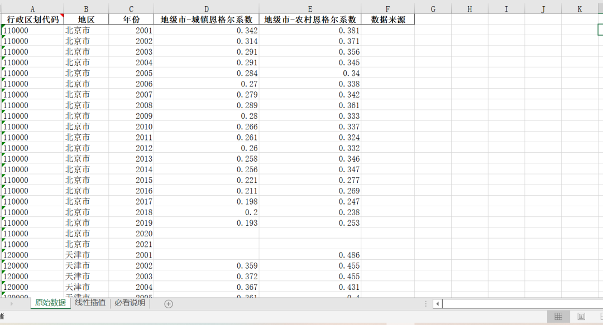Screen dimensions: 603x325
Task: Select cell with value 0.284
Action: (207, 74)
